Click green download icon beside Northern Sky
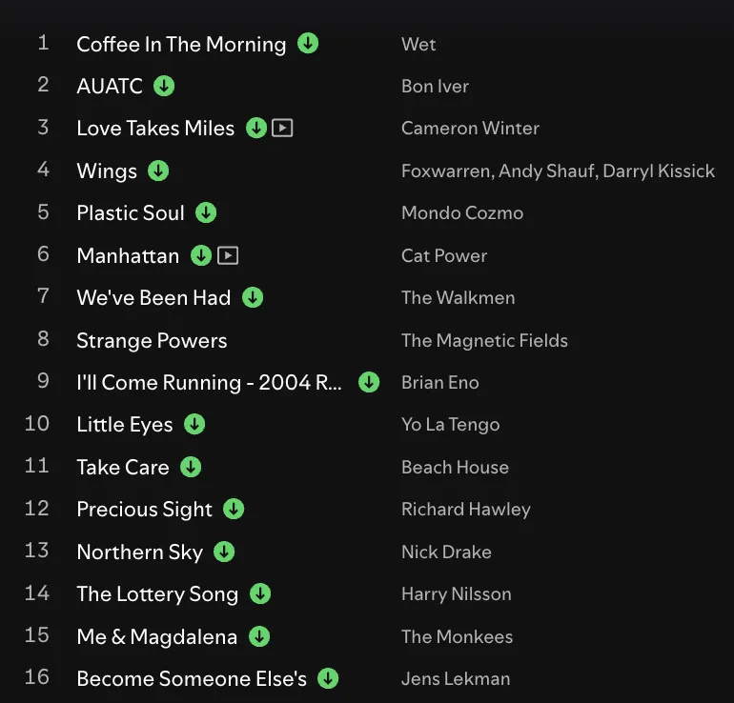The height and width of the screenshot is (703, 734). tap(224, 552)
